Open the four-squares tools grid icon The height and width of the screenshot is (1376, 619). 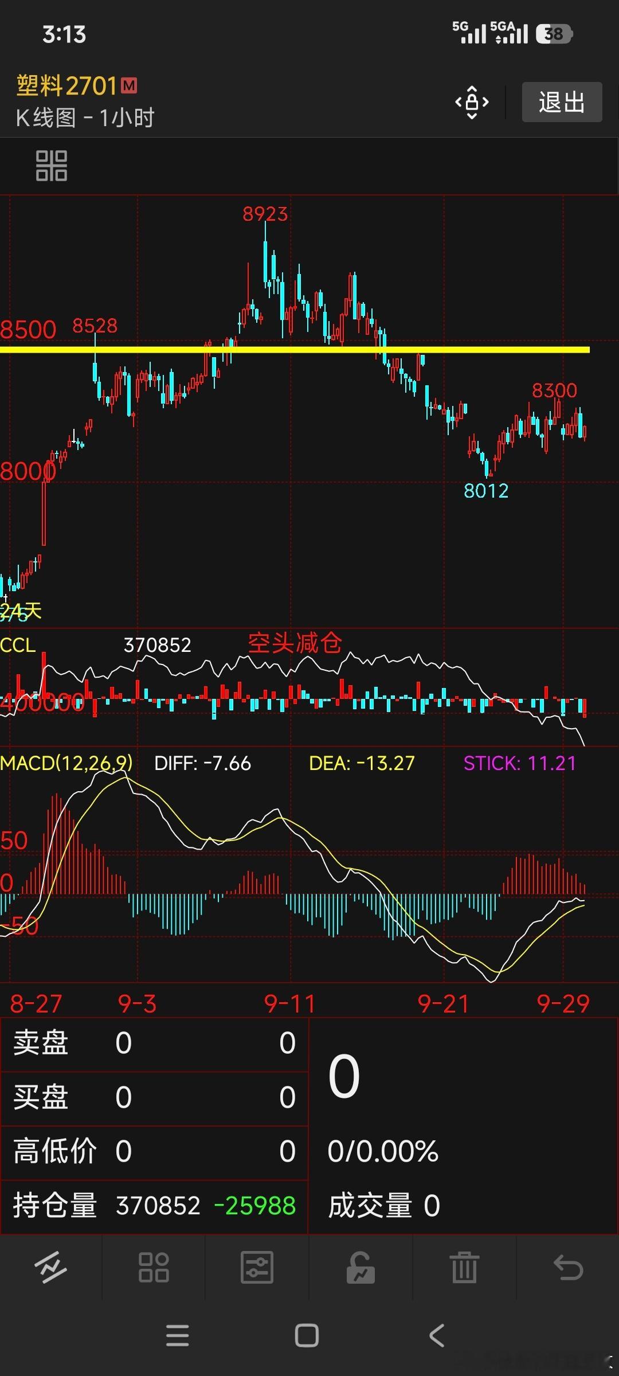click(154, 1267)
